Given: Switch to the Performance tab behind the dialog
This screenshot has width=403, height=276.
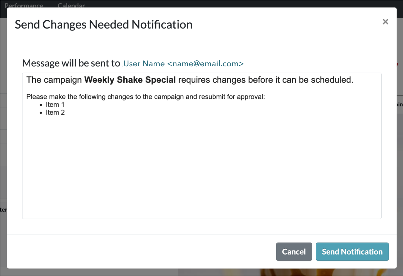Looking at the screenshot, I should (x=24, y=5).
